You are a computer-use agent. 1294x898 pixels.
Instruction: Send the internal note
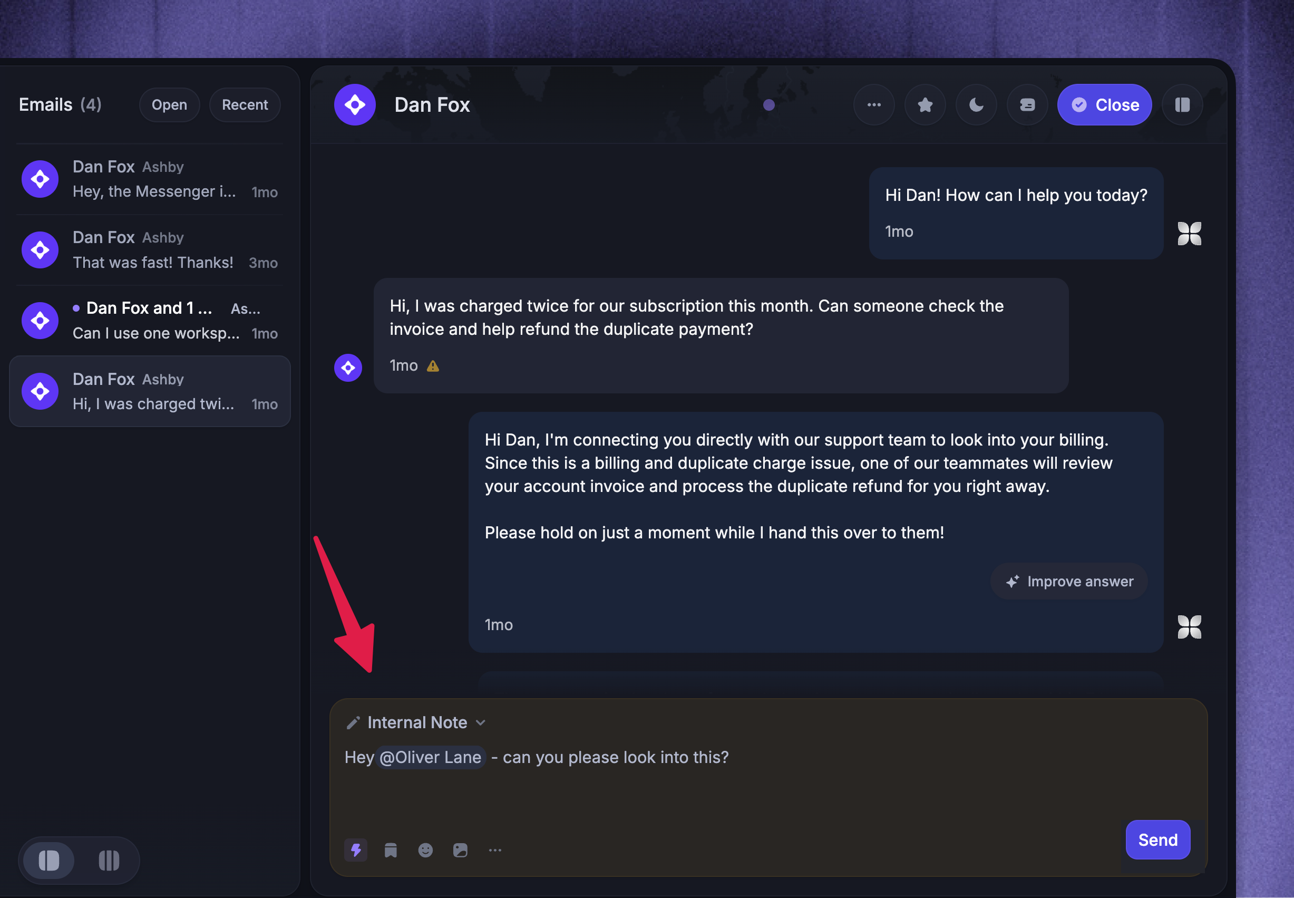[1157, 839]
